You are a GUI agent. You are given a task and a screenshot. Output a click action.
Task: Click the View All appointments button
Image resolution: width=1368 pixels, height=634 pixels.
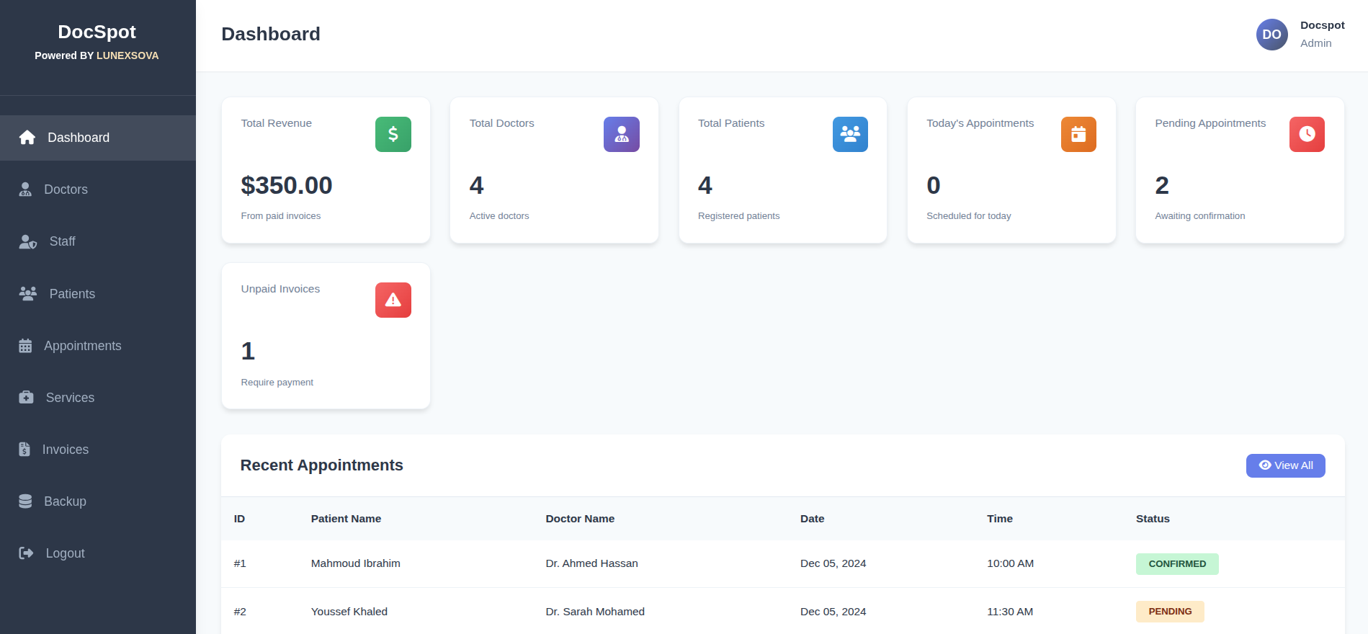coord(1286,465)
